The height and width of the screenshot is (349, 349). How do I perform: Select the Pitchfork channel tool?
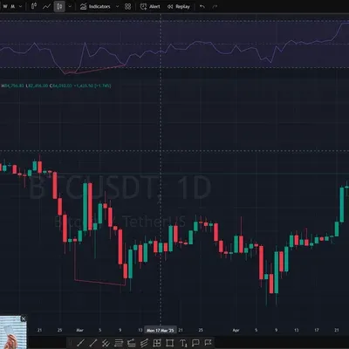click(144, 343)
